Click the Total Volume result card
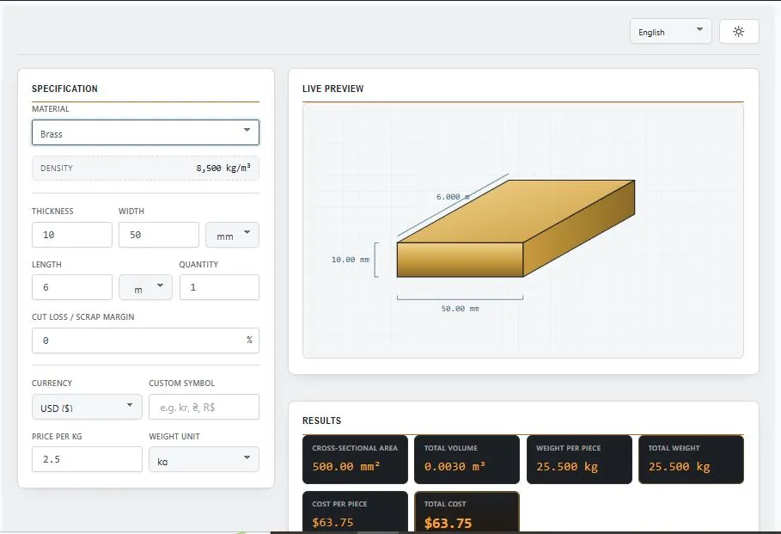 [x=467, y=459]
